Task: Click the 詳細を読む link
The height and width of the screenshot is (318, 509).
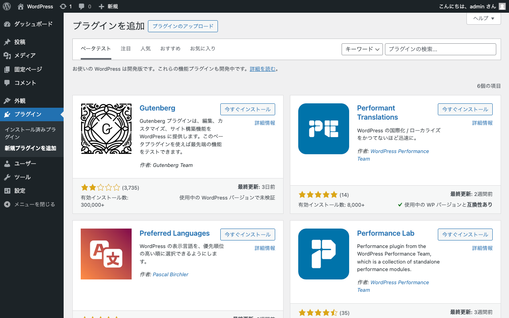Action: 263,69
